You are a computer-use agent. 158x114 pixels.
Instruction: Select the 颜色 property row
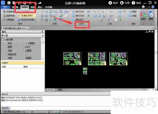tap(21, 43)
